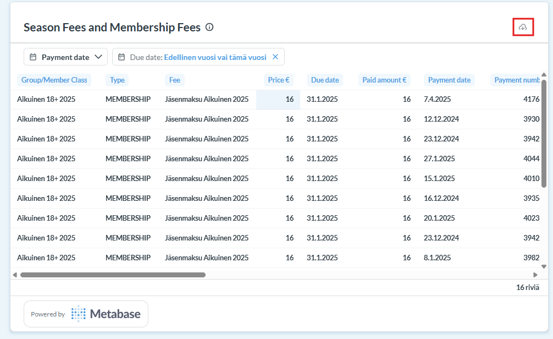Click payment number 3935
This screenshot has height=339, width=553.
[x=531, y=198]
